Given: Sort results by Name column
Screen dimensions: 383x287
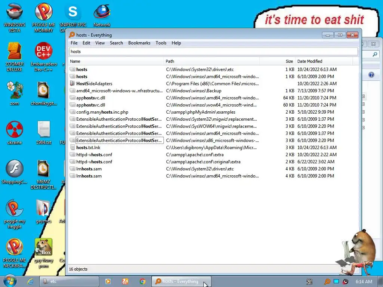Looking at the screenshot, I should click(116, 61).
